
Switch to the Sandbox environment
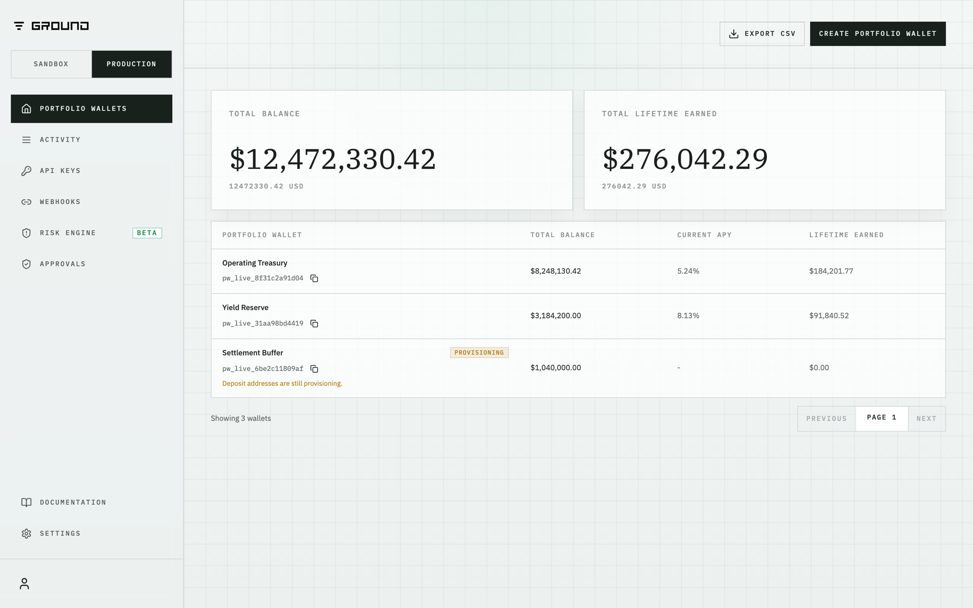51,64
